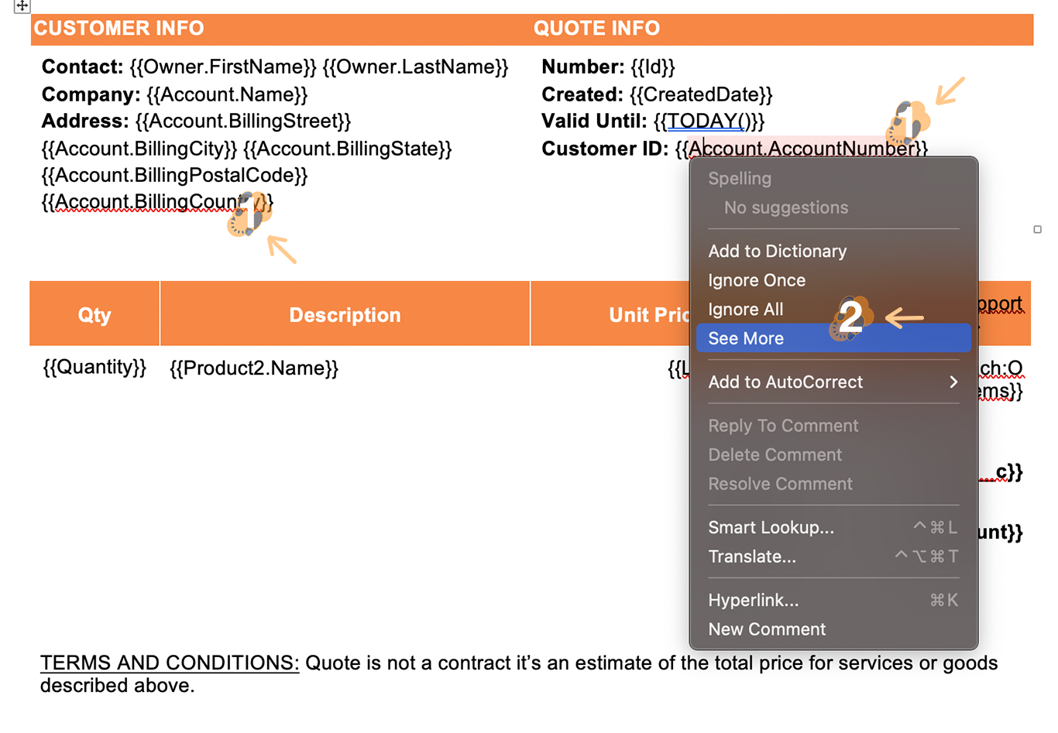Click the {{TODAY()}} merge field
This screenshot has height=733, width=1058.
click(709, 122)
